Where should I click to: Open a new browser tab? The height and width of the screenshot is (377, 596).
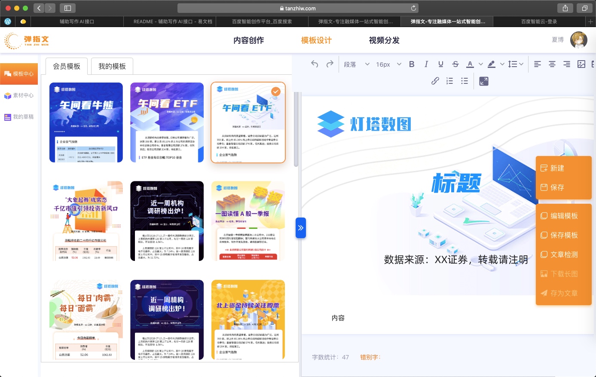coord(591,21)
